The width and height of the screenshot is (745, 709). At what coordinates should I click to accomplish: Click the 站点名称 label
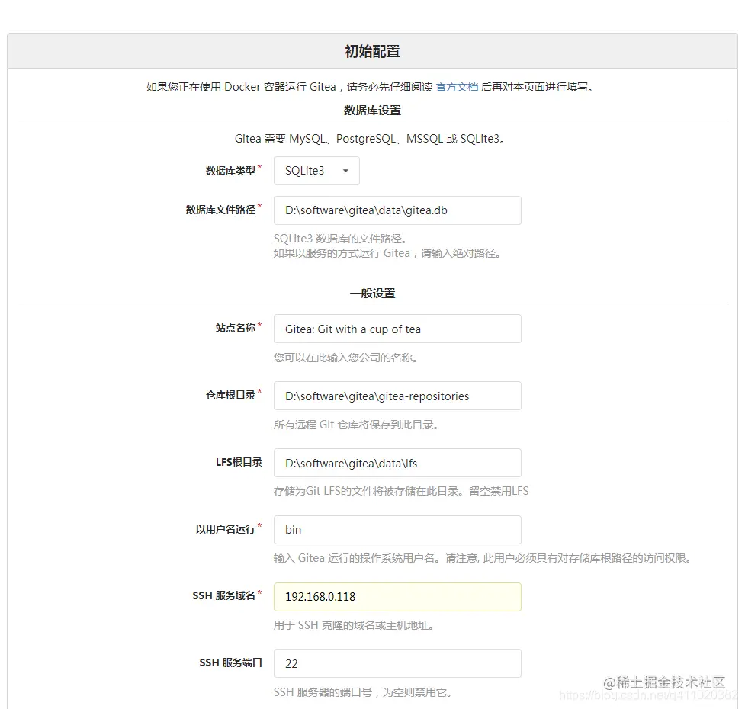[x=235, y=328]
